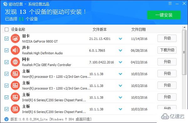
Task: Click 下载升级 for Realtek High Definition Audio
Action: click(167, 50)
